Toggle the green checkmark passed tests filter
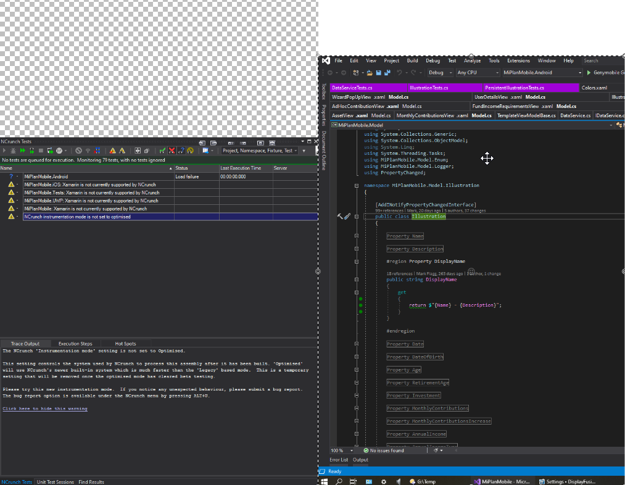 162,151
